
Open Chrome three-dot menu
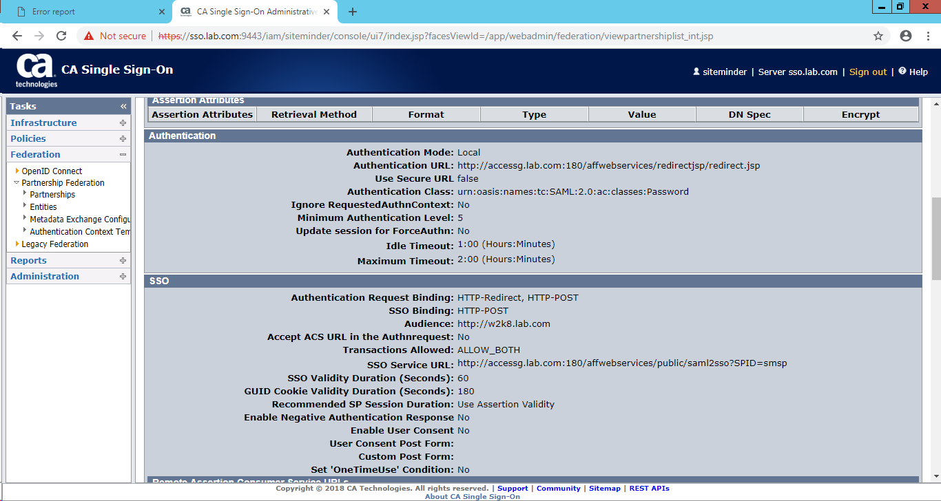pyautogui.click(x=927, y=36)
